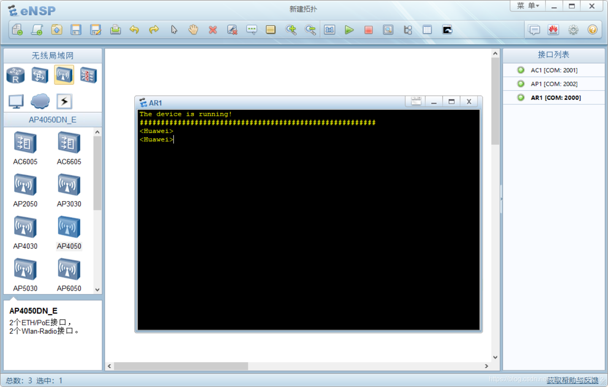Toggle the grid display icon
The height and width of the screenshot is (387, 608).
tap(427, 30)
